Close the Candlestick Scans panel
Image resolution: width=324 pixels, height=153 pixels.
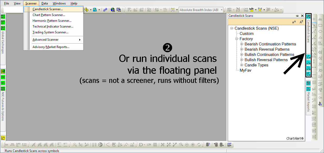pyautogui.click(x=302, y=16)
